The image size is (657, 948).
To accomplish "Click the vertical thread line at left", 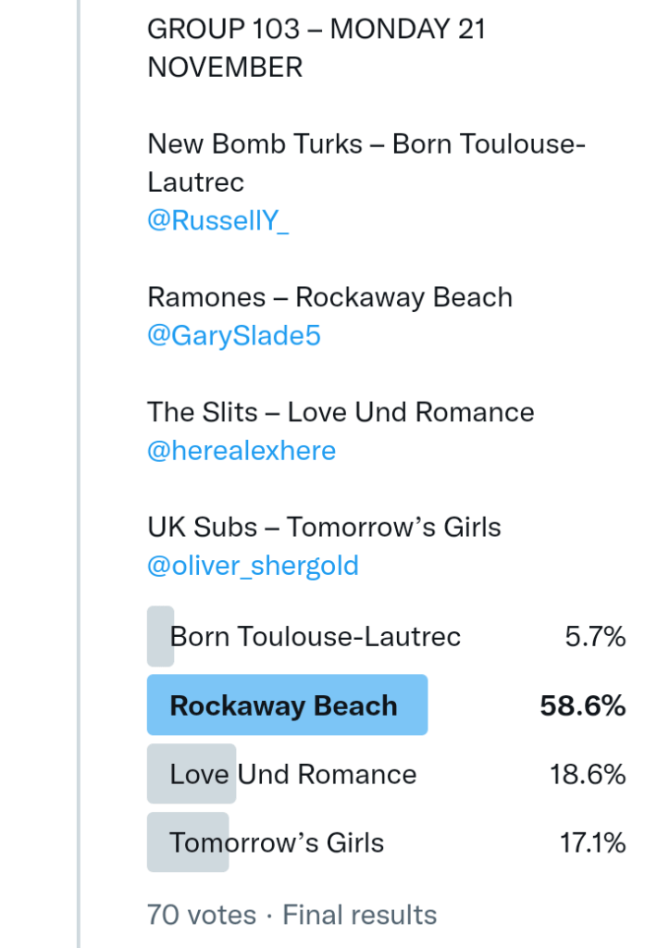I will pyautogui.click(x=80, y=463).
